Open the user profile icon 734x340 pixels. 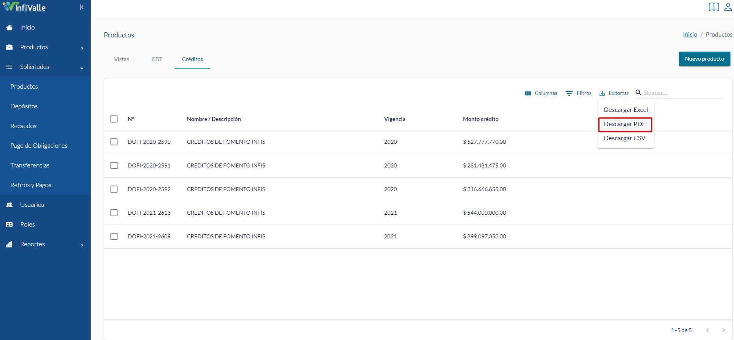coord(728,7)
